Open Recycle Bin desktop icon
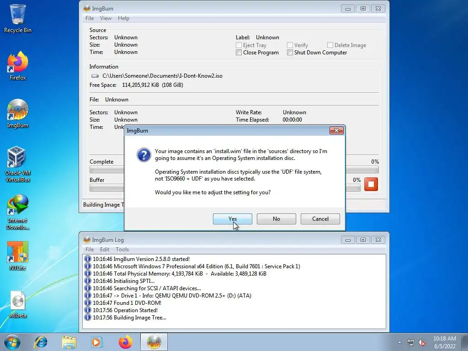This screenshot has height=351, width=468. click(18, 18)
